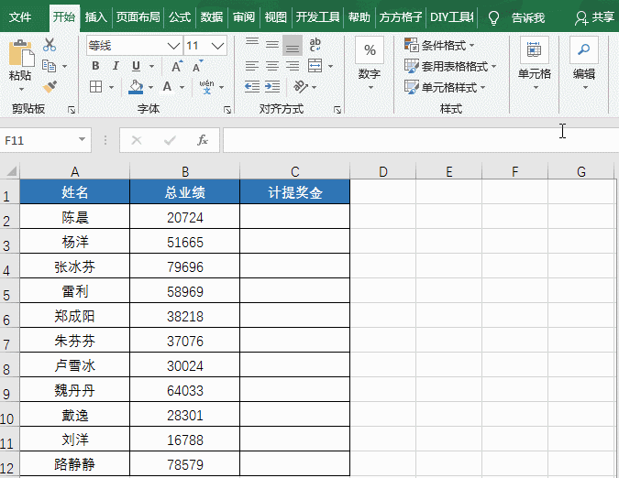Open the 单元格样式 button
Screen dimensions: 619x478
pos(448,87)
